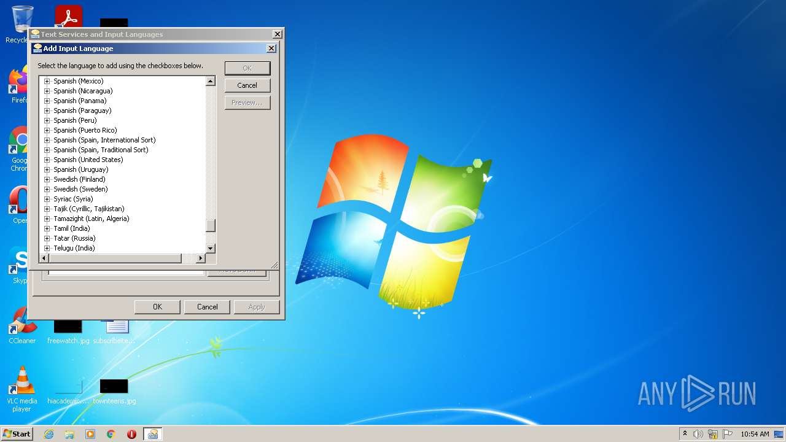
Task: Show hidden system tray icons
Action: [685, 434]
